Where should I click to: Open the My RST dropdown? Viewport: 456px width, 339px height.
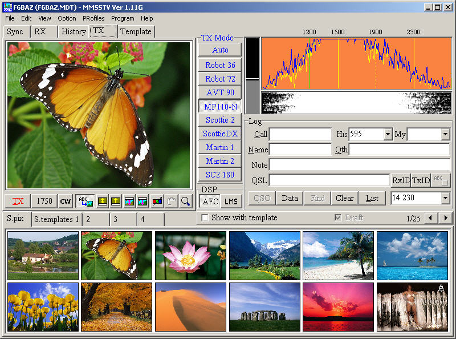445,135
